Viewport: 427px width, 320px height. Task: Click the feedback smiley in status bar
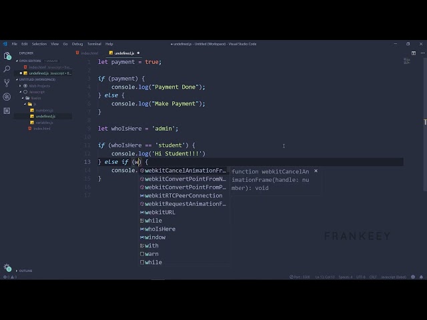click(x=413, y=277)
